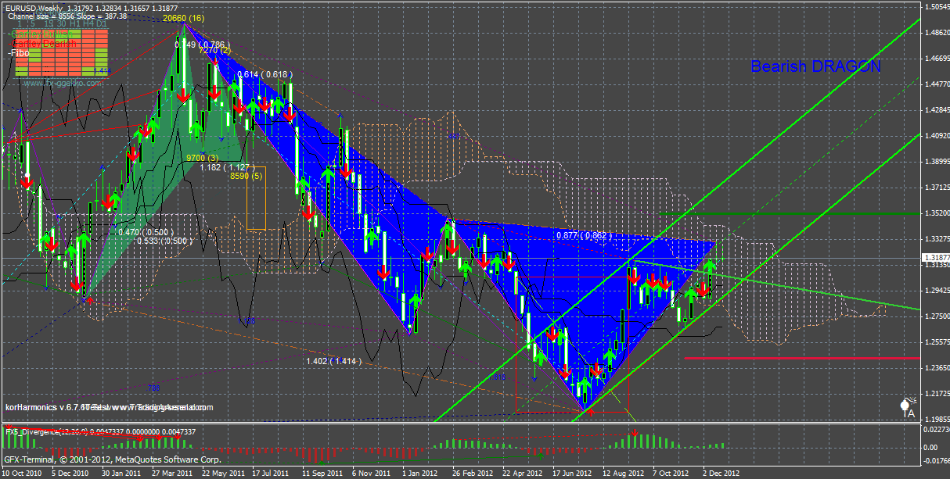This screenshot has height=479, width=950.
Task: Select the 1.182 ( 1.127 ) ratio label
Action: coord(228,166)
